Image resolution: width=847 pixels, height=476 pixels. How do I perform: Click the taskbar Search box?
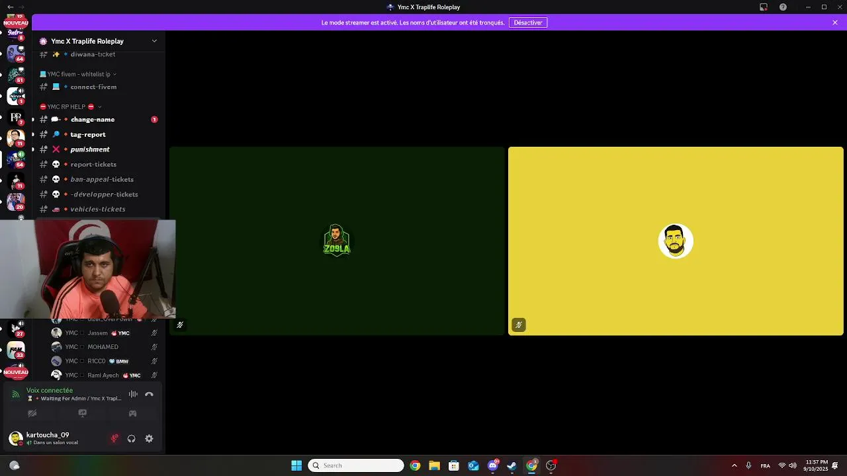click(356, 465)
